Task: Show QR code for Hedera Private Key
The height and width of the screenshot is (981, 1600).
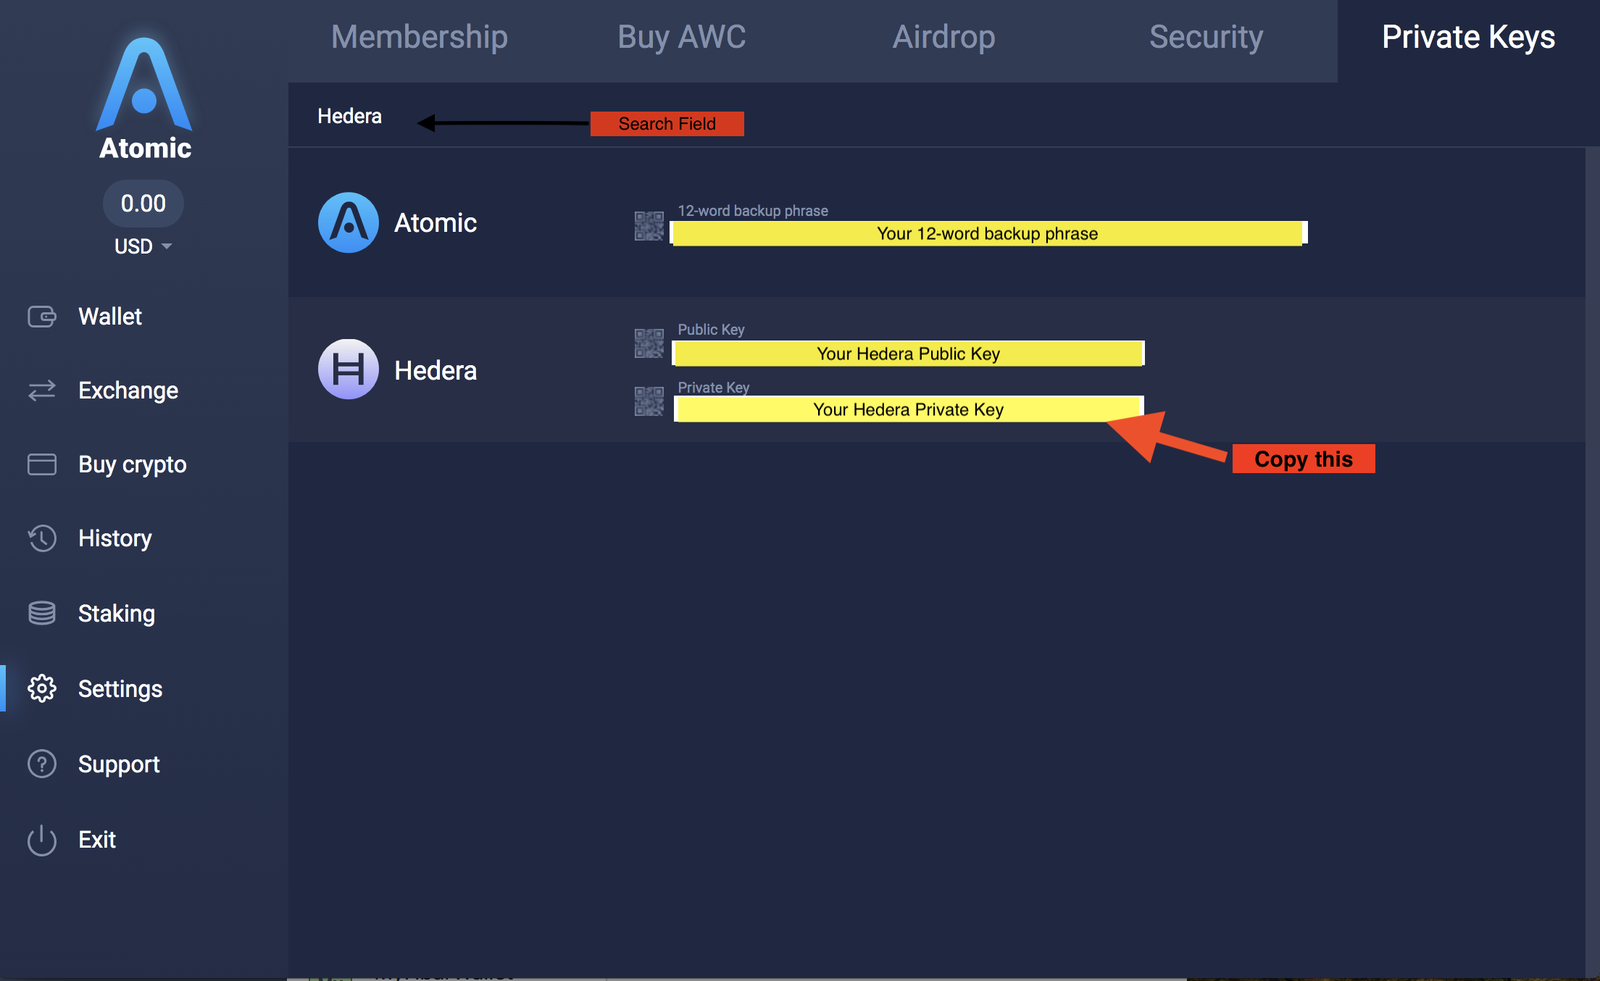Action: pos(649,401)
